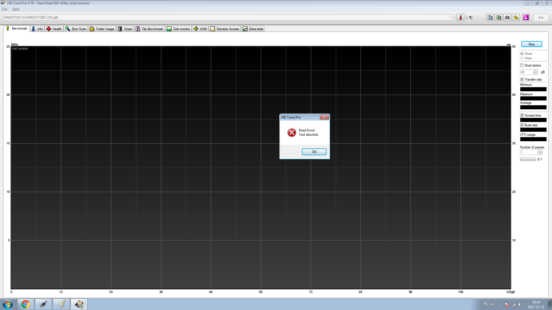Open the Info tab

click(x=37, y=29)
